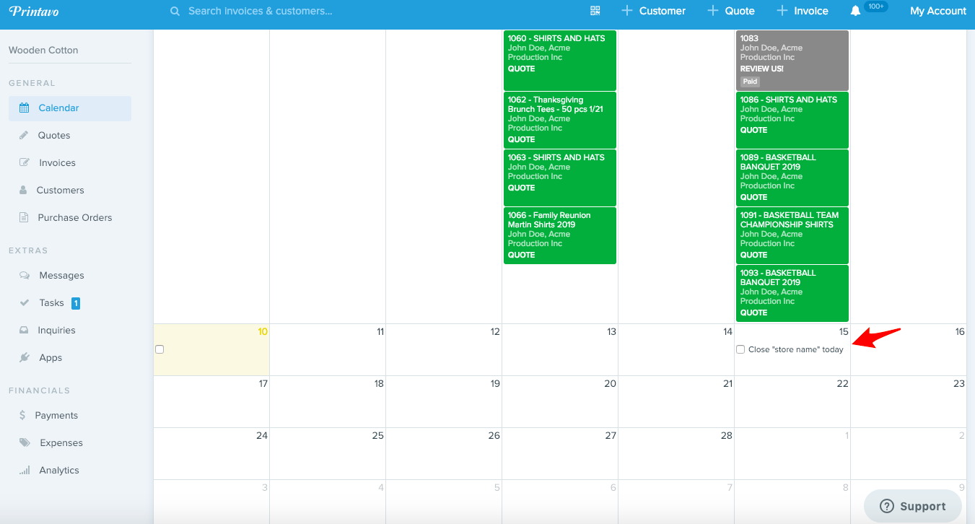Open the Support chat button

click(x=913, y=507)
